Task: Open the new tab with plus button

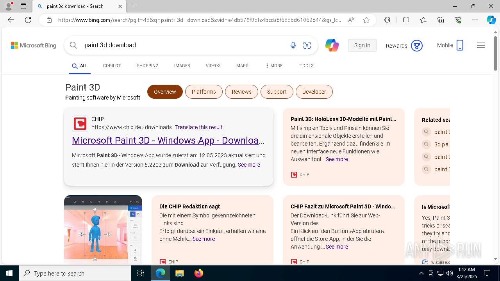Action: point(133,6)
